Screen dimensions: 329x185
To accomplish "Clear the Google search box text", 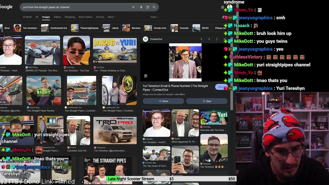I will coord(133,7).
